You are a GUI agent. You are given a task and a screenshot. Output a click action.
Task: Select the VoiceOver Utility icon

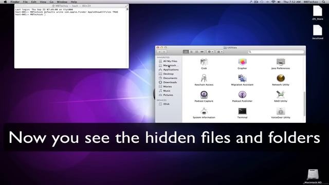(x=281, y=111)
